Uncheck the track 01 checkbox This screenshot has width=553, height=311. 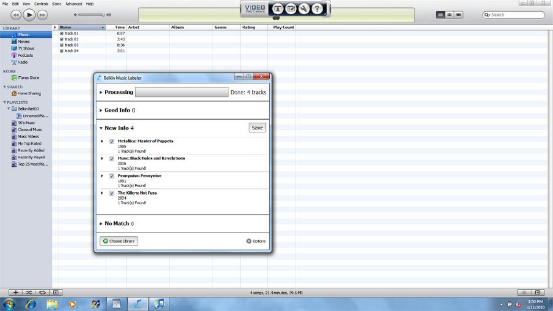point(61,34)
